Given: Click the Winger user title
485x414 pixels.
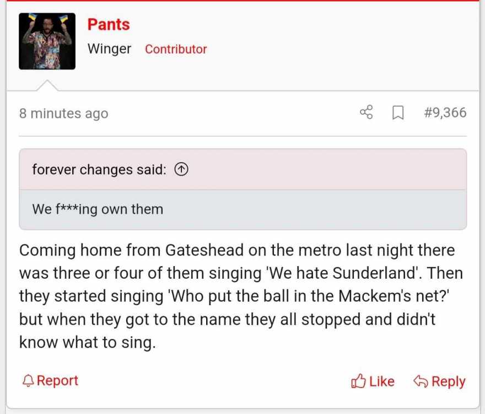Looking at the screenshot, I should pyautogui.click(x=110, y=49).
